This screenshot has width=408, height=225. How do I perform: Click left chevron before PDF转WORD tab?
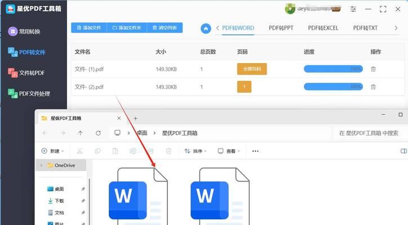point(218,28)
